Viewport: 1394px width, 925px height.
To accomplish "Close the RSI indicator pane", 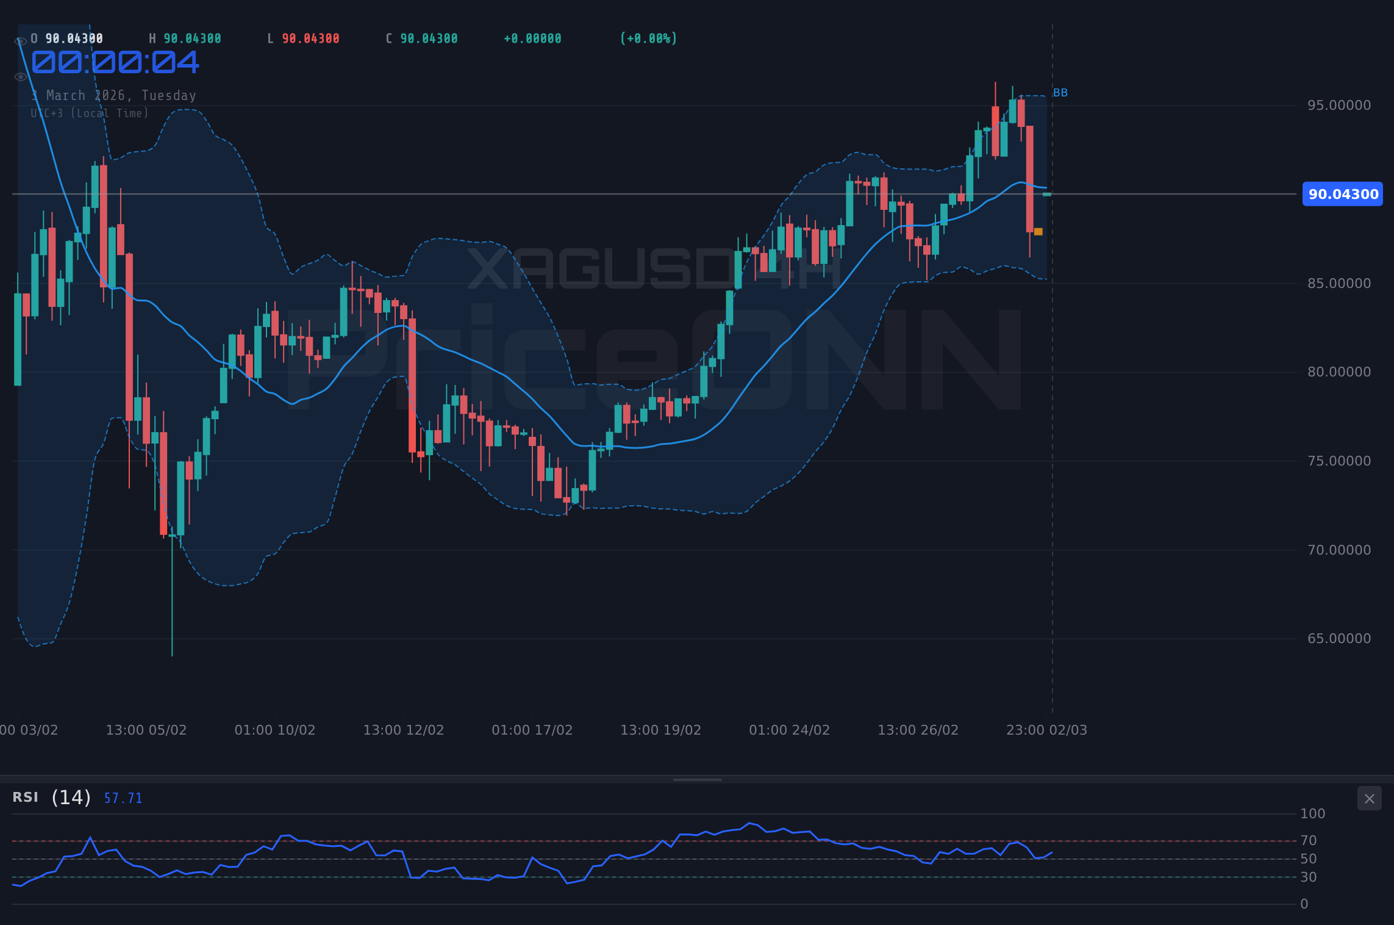I will (x=1370, y=798).
